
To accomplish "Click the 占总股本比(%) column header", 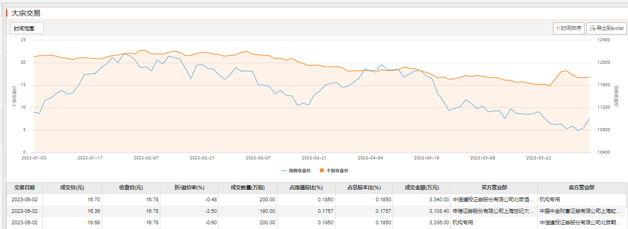I will [364, 188].
